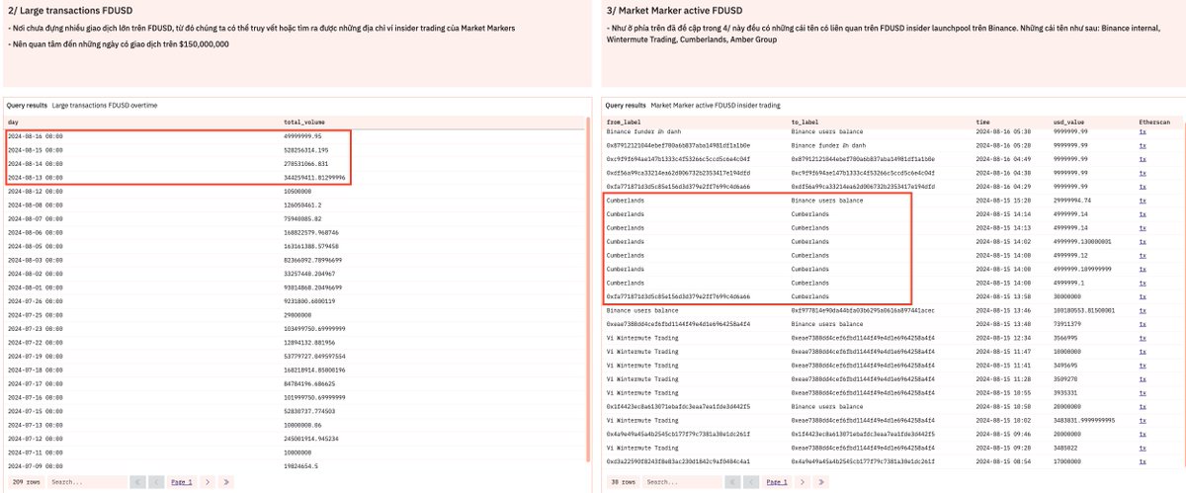Select the 2024-07-26 00:00 day cell
The width and height of the screenshot is (1186, 493).
pos(36,300)
